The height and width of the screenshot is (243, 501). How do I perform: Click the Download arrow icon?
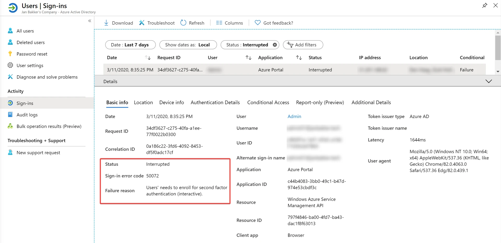click(106, 23)
